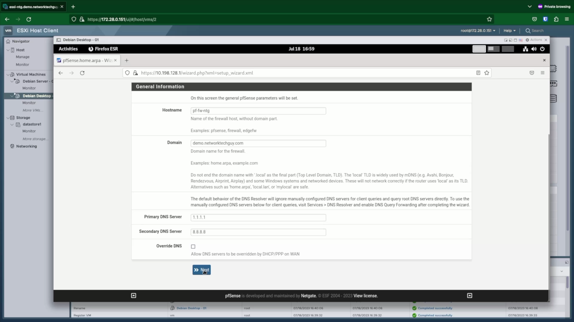This screenshot has height=322, width=574.
Task: Click the VMware vm logo
Action: coord(8,30)
